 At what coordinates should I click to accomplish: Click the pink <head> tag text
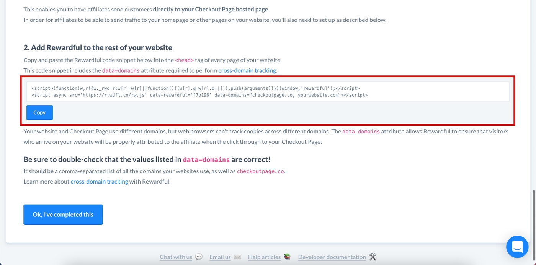tap(184, 60)
